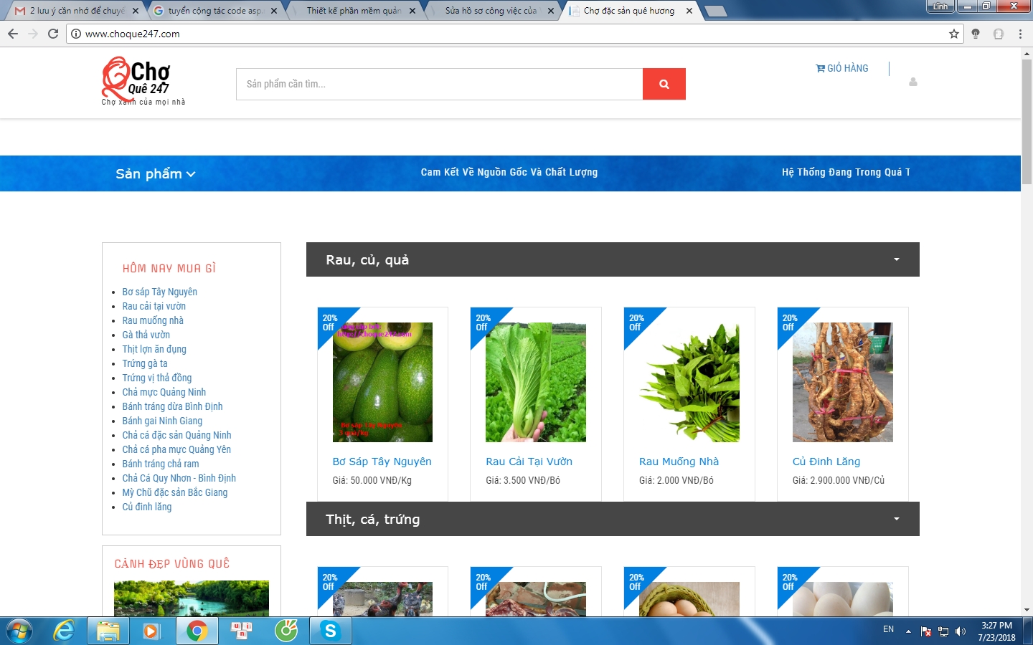The height and width of the screenshot is (645, 1033).
Task: Reload the page with the refresh icon
Action: 53,34
